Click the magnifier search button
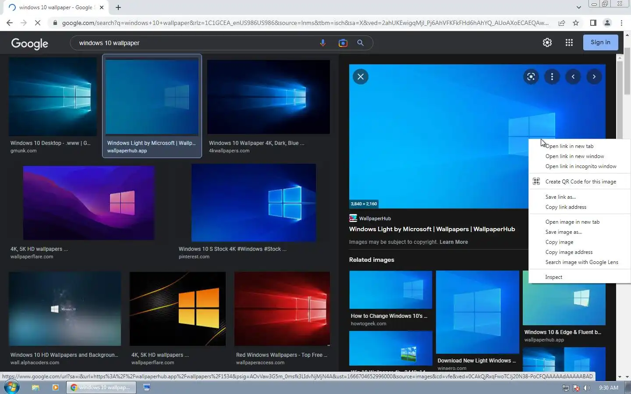This screenshot has width=631, height=394. point(360,43)
